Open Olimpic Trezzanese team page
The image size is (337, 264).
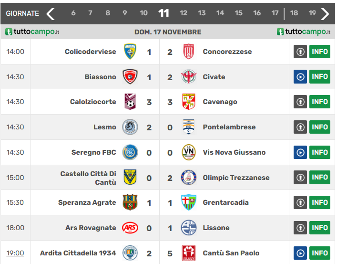pyautogui.click(x=236, y=178)
